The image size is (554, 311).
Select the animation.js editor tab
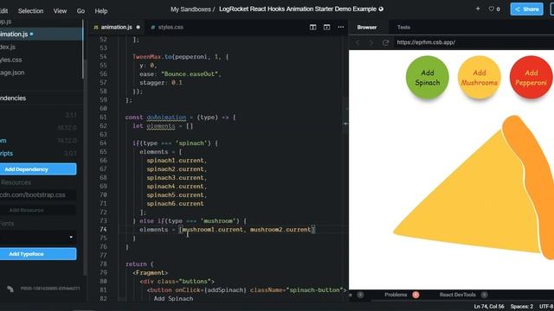tap(116, 27)
